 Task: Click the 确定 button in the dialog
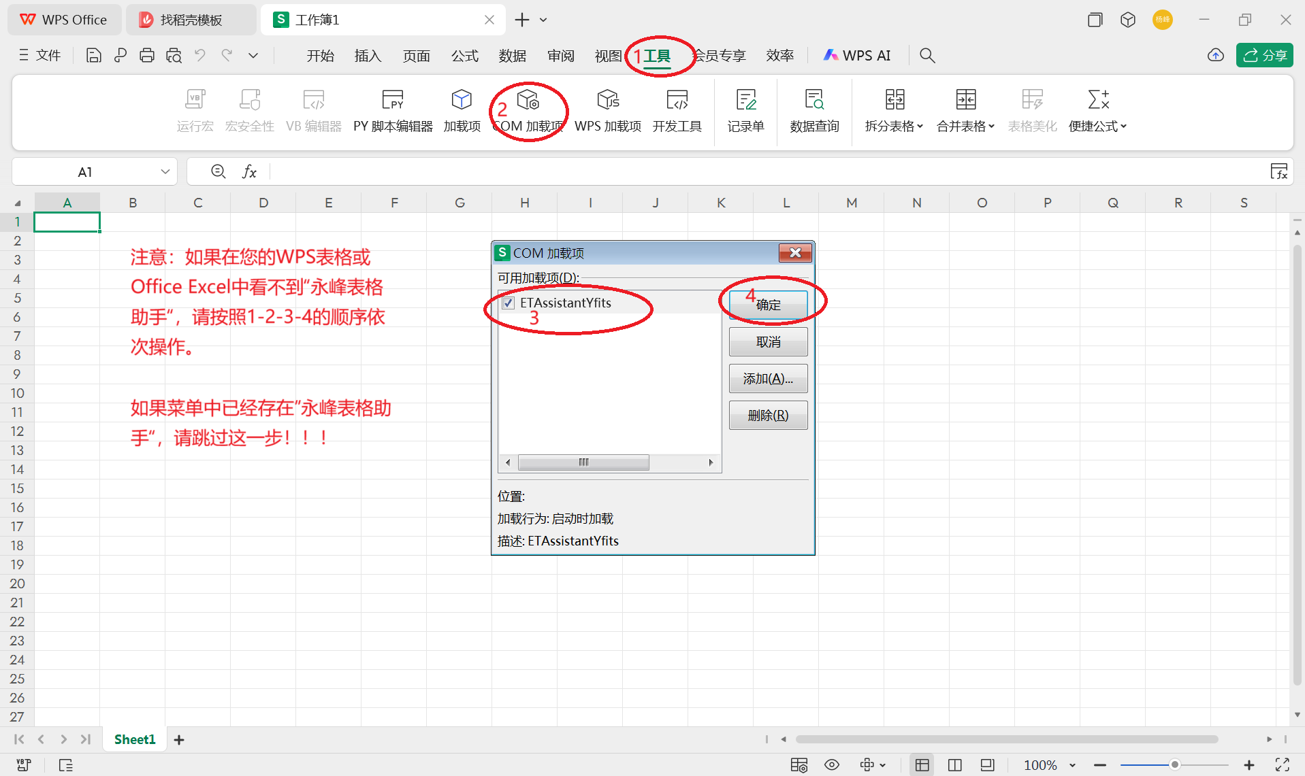[768, 305]
